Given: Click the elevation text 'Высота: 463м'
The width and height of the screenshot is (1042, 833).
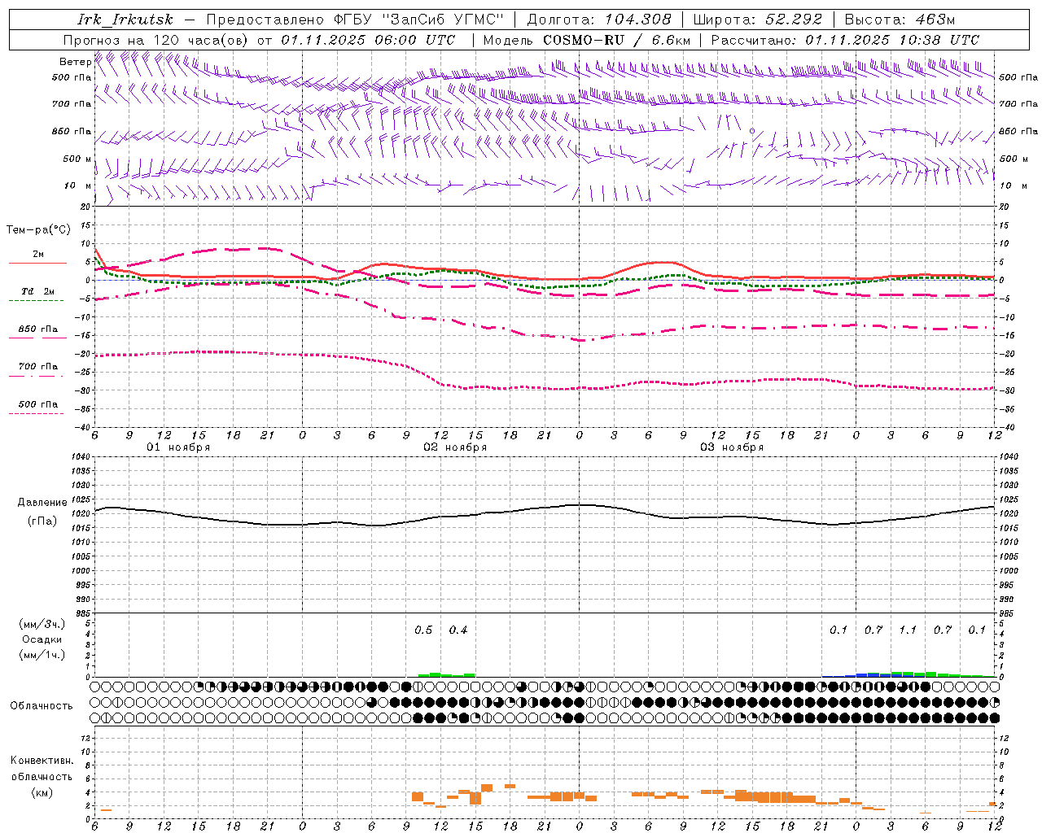Looking at the screenshot, I should 900,20.
